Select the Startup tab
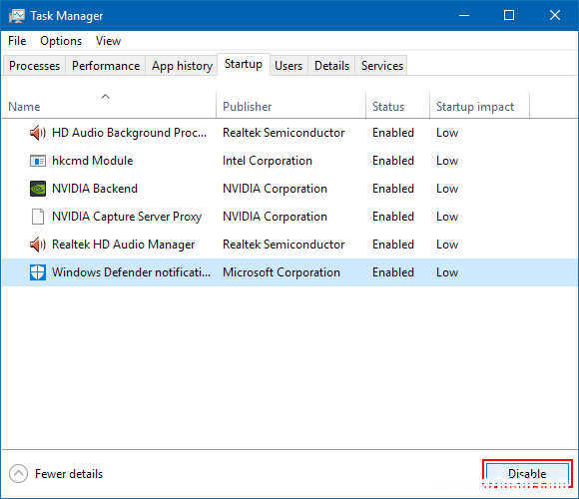The width and height of the screenshot is (579, 499). (x=244, y=64)
